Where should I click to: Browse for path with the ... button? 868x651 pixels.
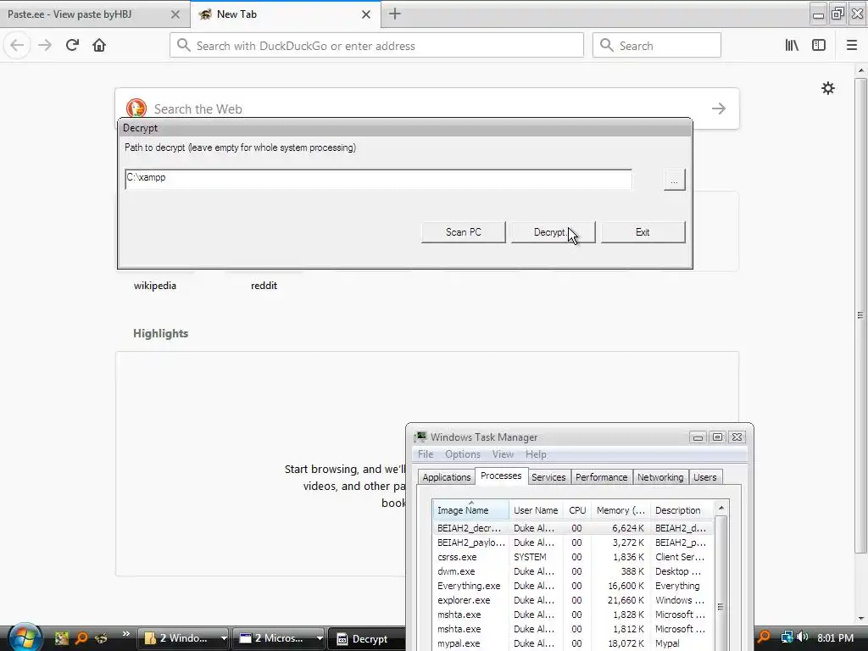click(674, 181)
